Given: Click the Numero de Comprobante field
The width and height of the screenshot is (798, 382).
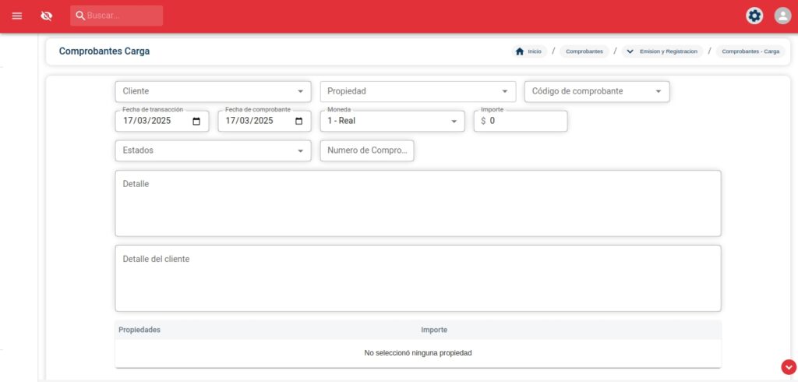Looking at the screenshot, I should pyautogui.click(x=367, y=150).
